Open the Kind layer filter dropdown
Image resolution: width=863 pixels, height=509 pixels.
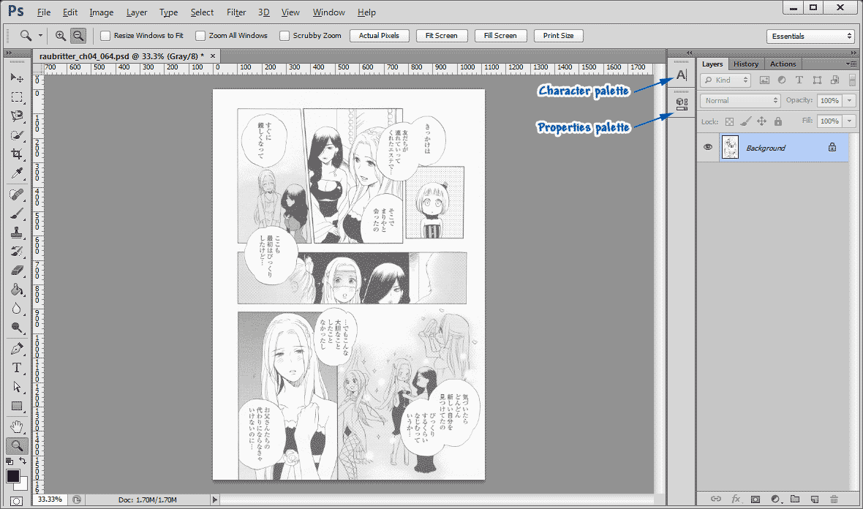pyautogui.click(x=726, y=80)
